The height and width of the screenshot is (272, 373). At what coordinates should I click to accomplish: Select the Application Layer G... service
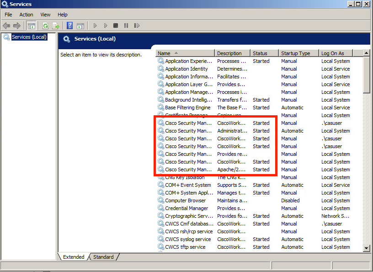tap(260, 84)
